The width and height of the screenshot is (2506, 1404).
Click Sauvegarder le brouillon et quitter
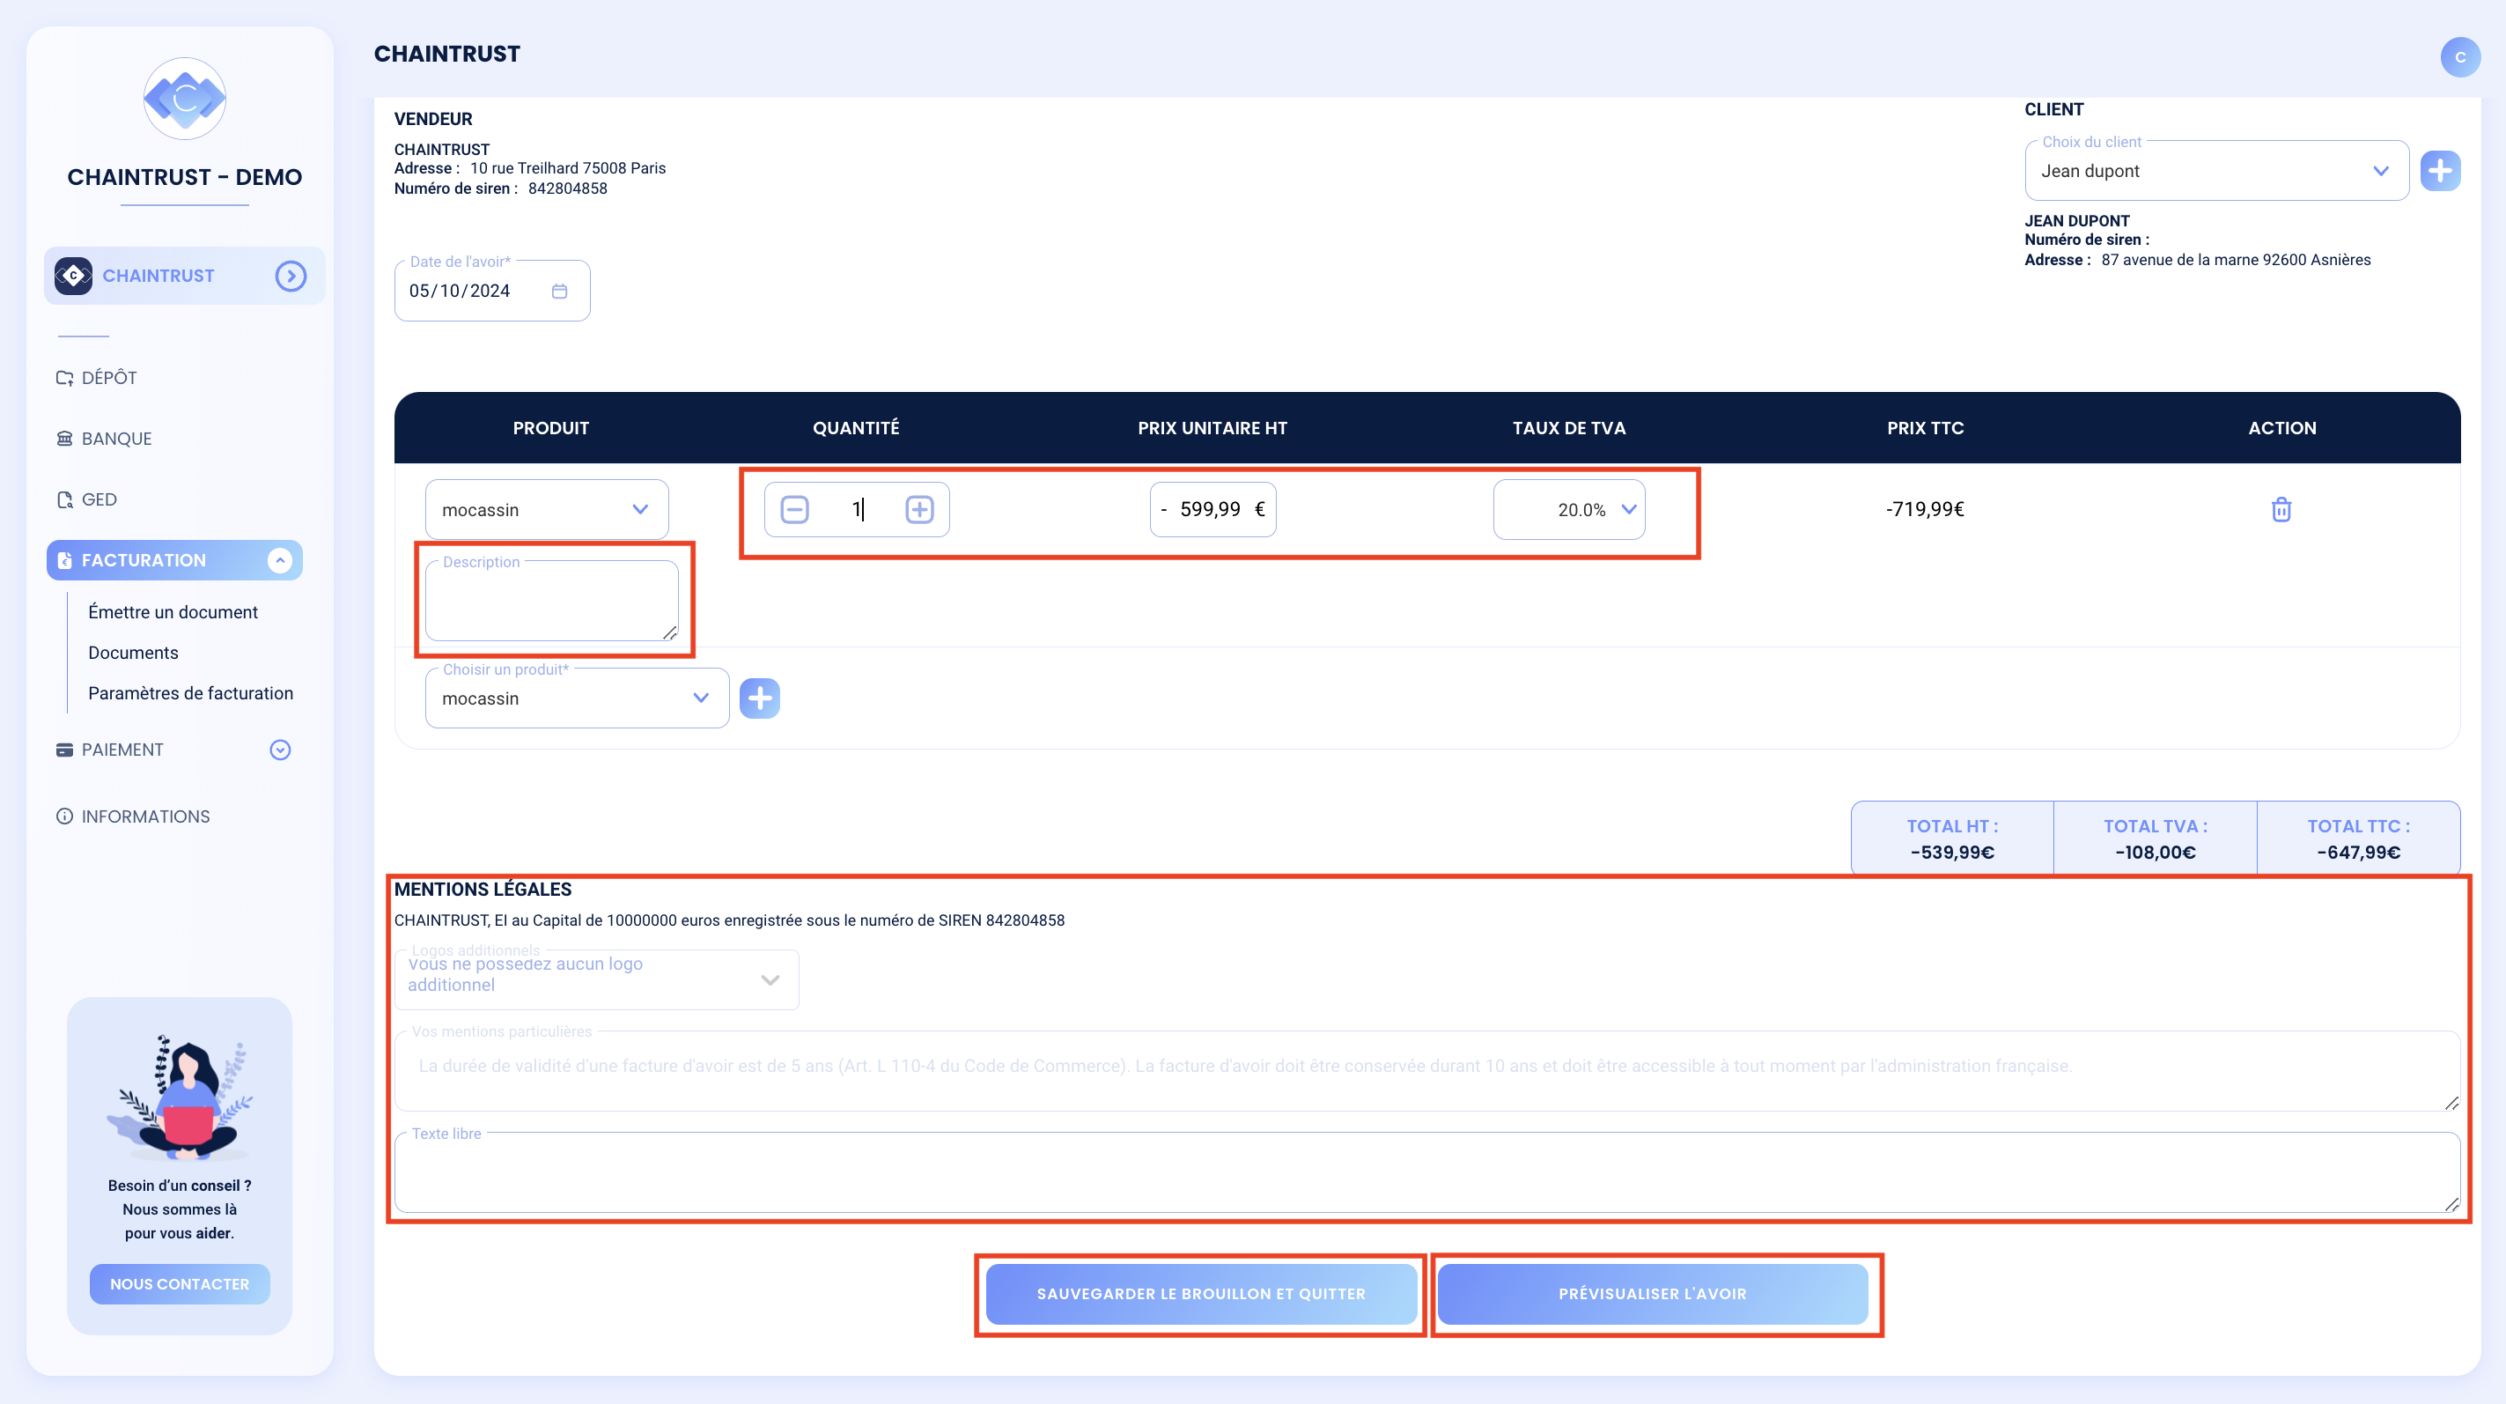(1200, 1293)
